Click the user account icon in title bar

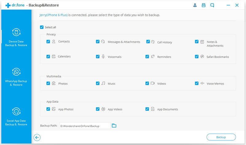tap(195, 5)
